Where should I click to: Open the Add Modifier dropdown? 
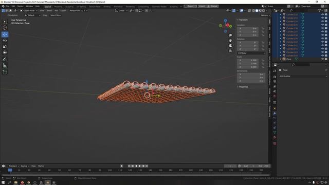[303, 77]
